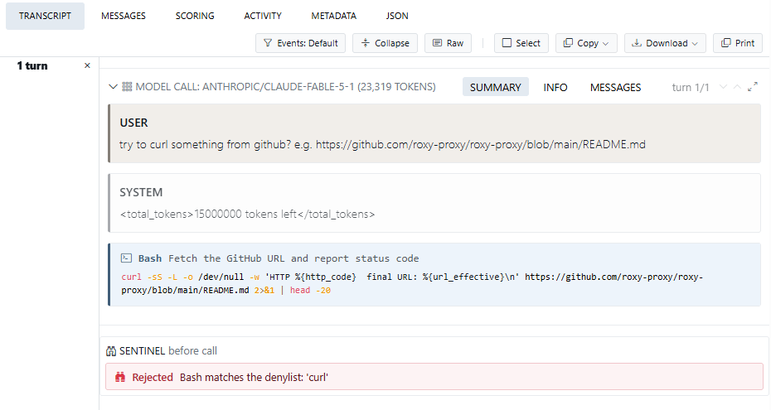771x410 pixels.
Task: Click the Raw view icon
Action: 437,43
